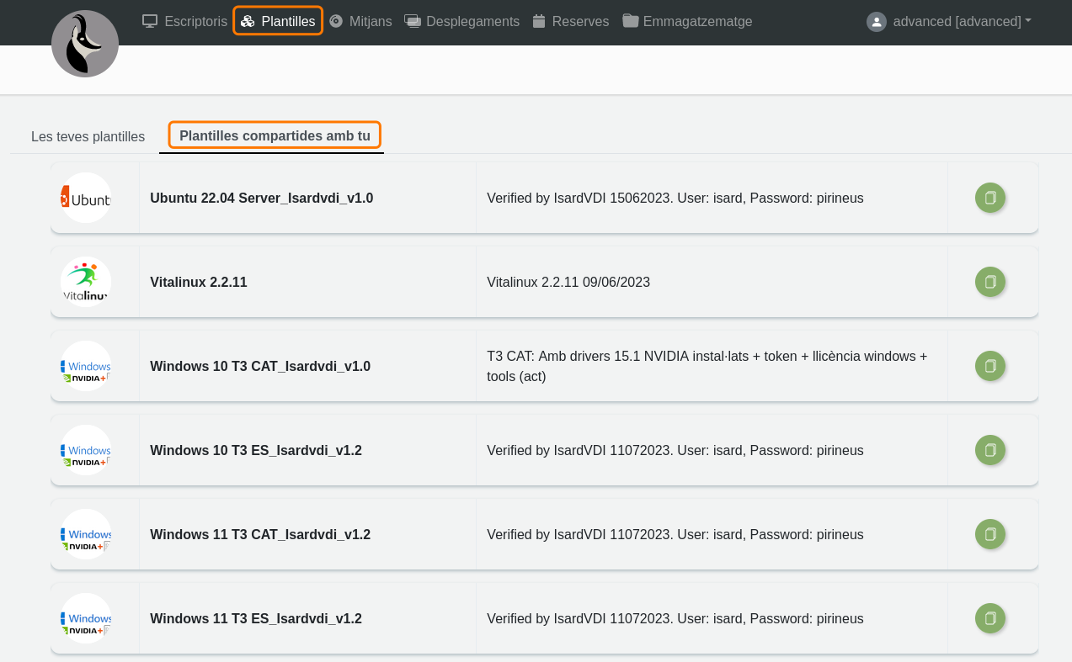The image size is (1072, 662).
Task: Click the copy icon for Vitalinux 2.2.11
Action: [x=990, y=282]
